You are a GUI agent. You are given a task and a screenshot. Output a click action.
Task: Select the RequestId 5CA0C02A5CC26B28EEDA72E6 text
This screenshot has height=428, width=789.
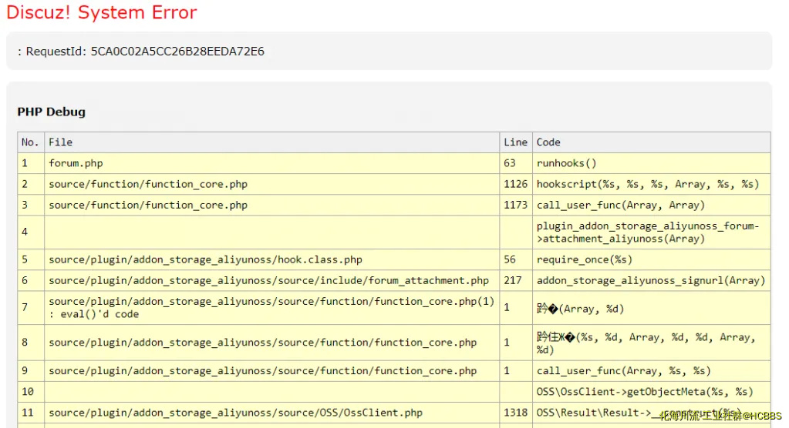click(141, 52)
